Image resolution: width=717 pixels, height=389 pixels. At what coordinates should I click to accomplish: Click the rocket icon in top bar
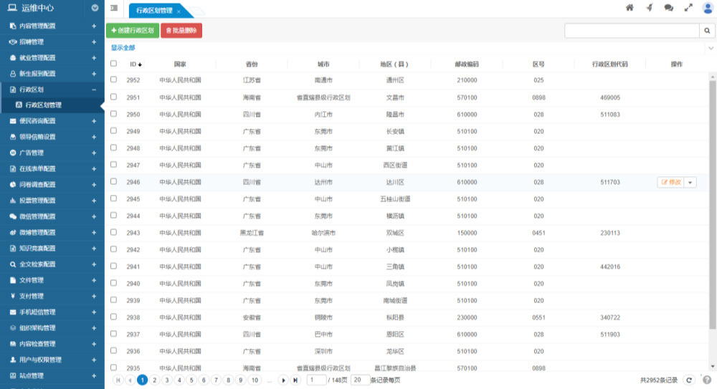coord(649,8)
